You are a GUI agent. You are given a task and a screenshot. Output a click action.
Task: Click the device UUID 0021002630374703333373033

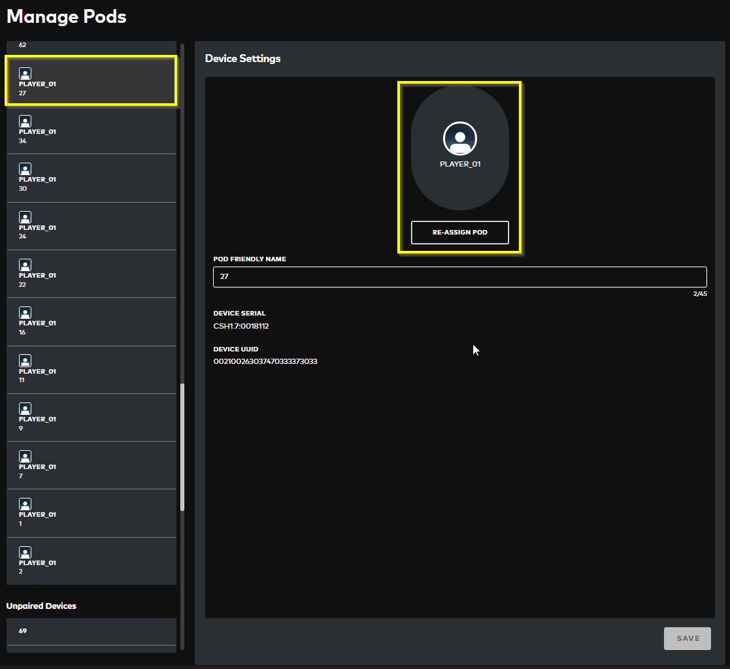point(265,361)
